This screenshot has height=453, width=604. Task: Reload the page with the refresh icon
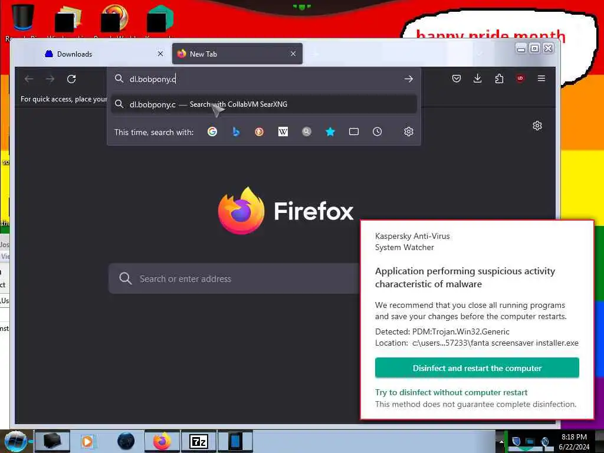pyautogui.click(x=71, y=79)
